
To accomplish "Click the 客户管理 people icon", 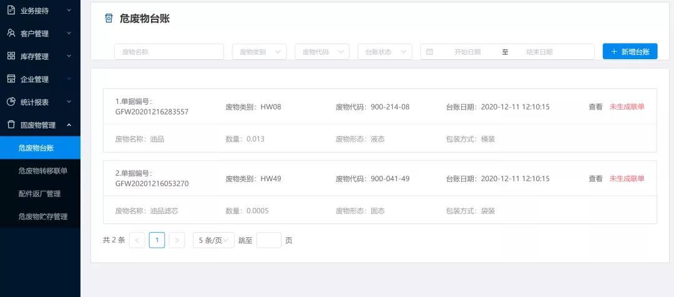I will click(11, 33).
